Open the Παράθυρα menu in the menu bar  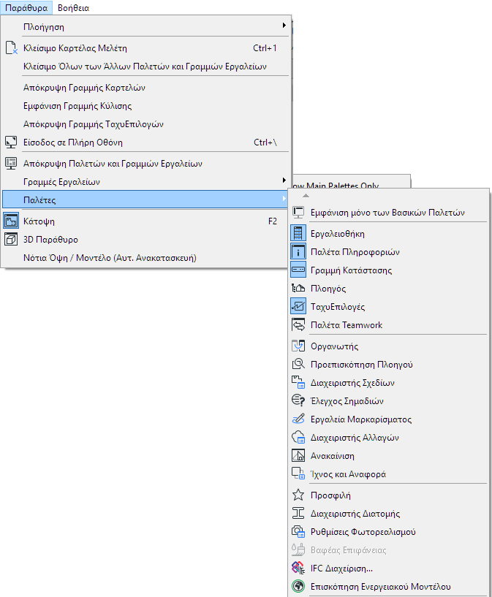click(26, 7)
